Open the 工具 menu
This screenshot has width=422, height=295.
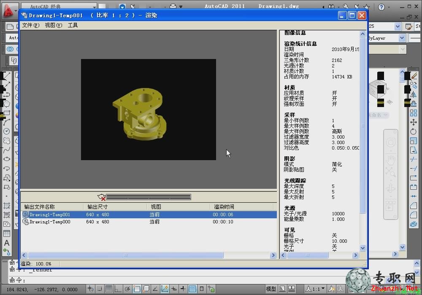click(73, 25)
